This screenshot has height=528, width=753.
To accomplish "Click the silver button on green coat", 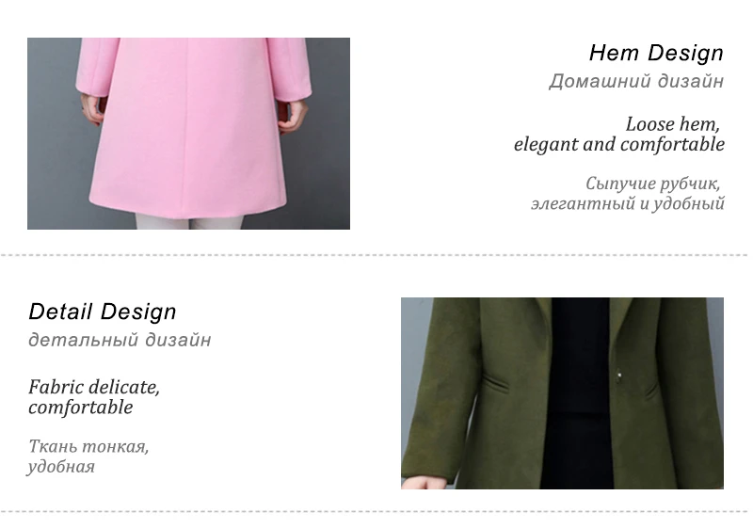I will point(619,375).
